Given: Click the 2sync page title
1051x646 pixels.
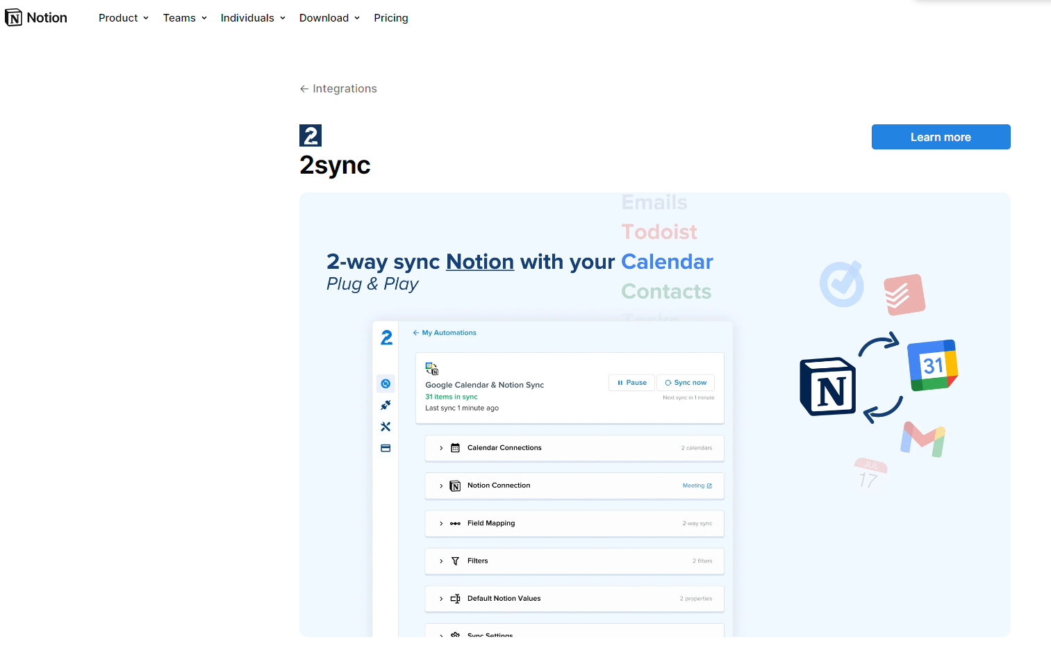Looking at the screenshot, I should [335, 165].
